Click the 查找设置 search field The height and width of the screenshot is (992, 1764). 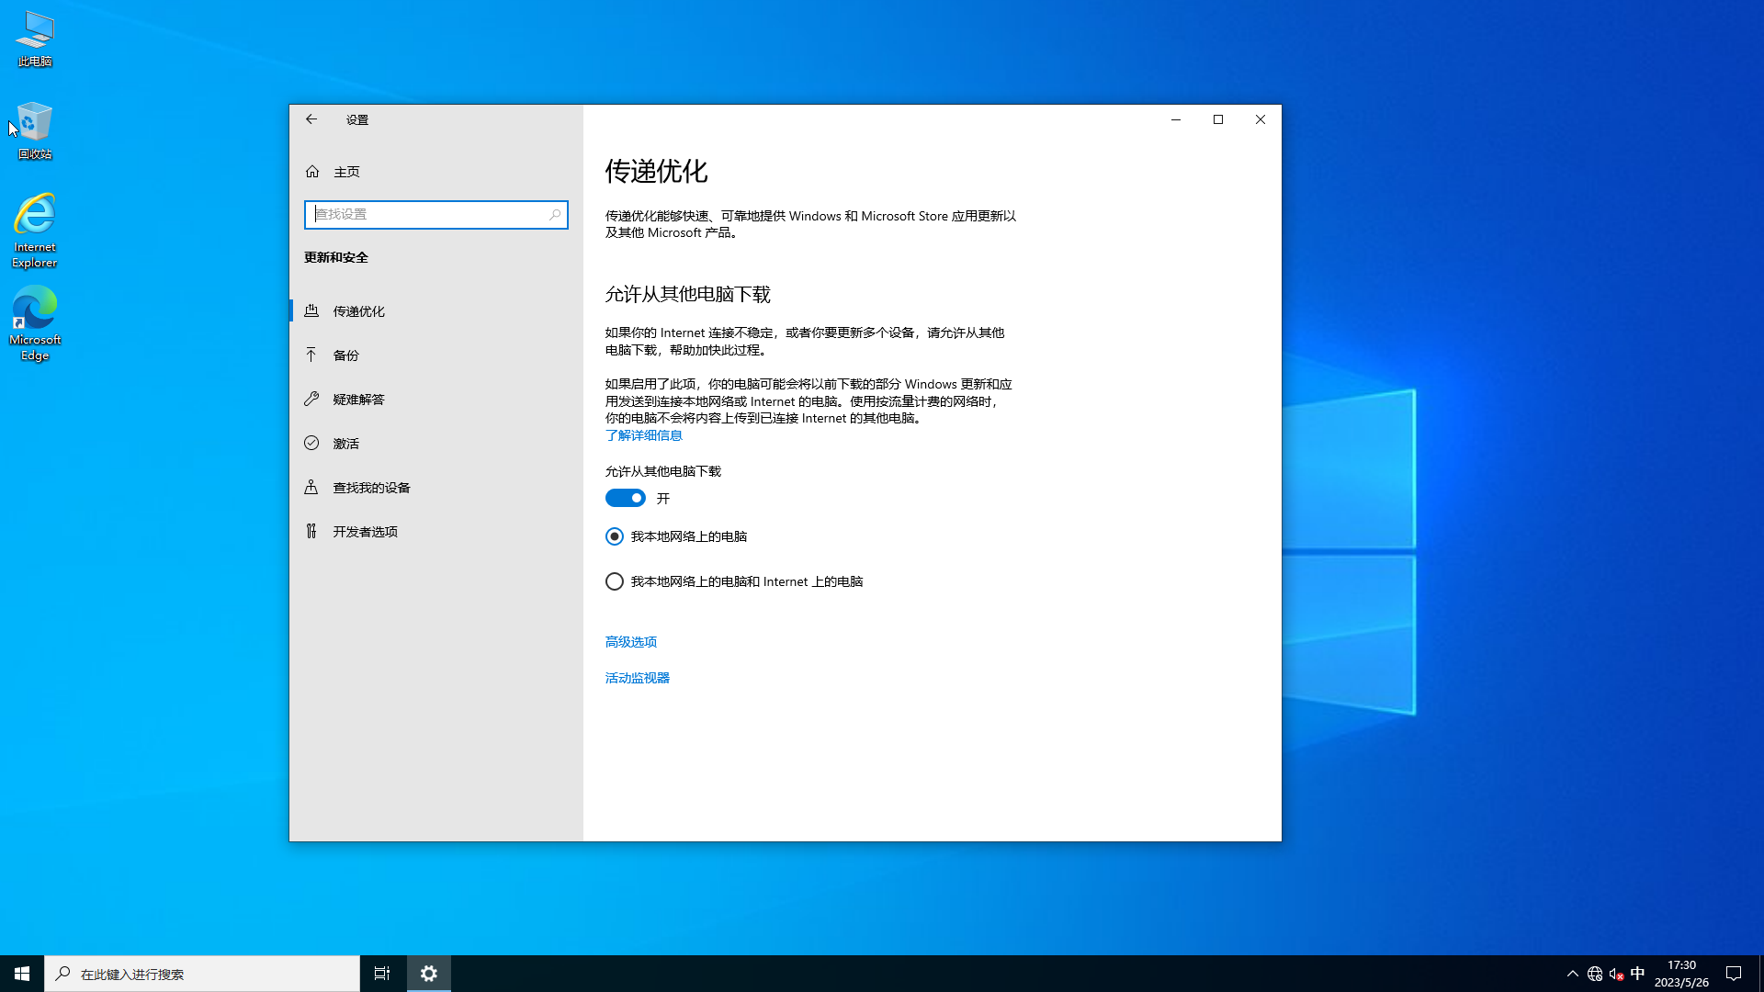pos(435,214)
